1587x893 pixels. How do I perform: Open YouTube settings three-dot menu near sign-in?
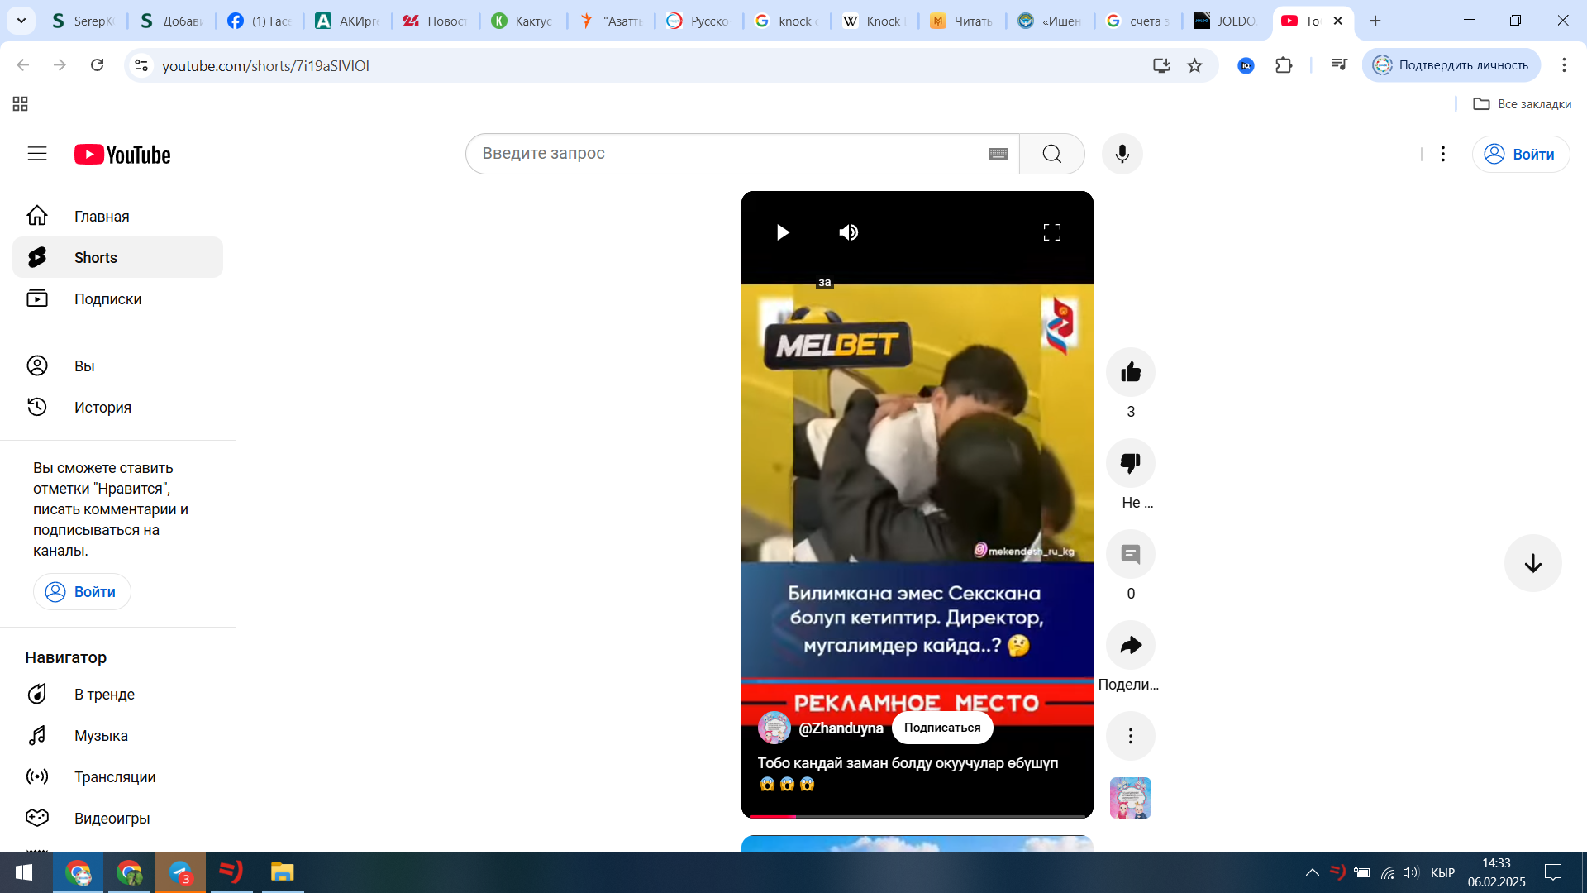(x=1442, y=154)
